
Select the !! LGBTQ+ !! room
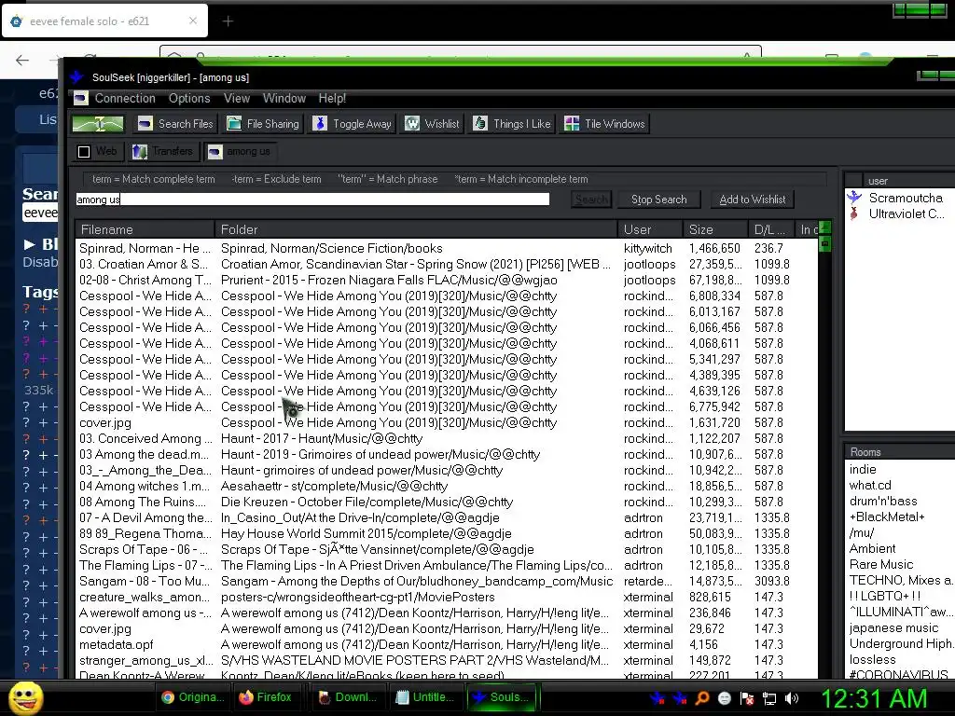(884, 596)
